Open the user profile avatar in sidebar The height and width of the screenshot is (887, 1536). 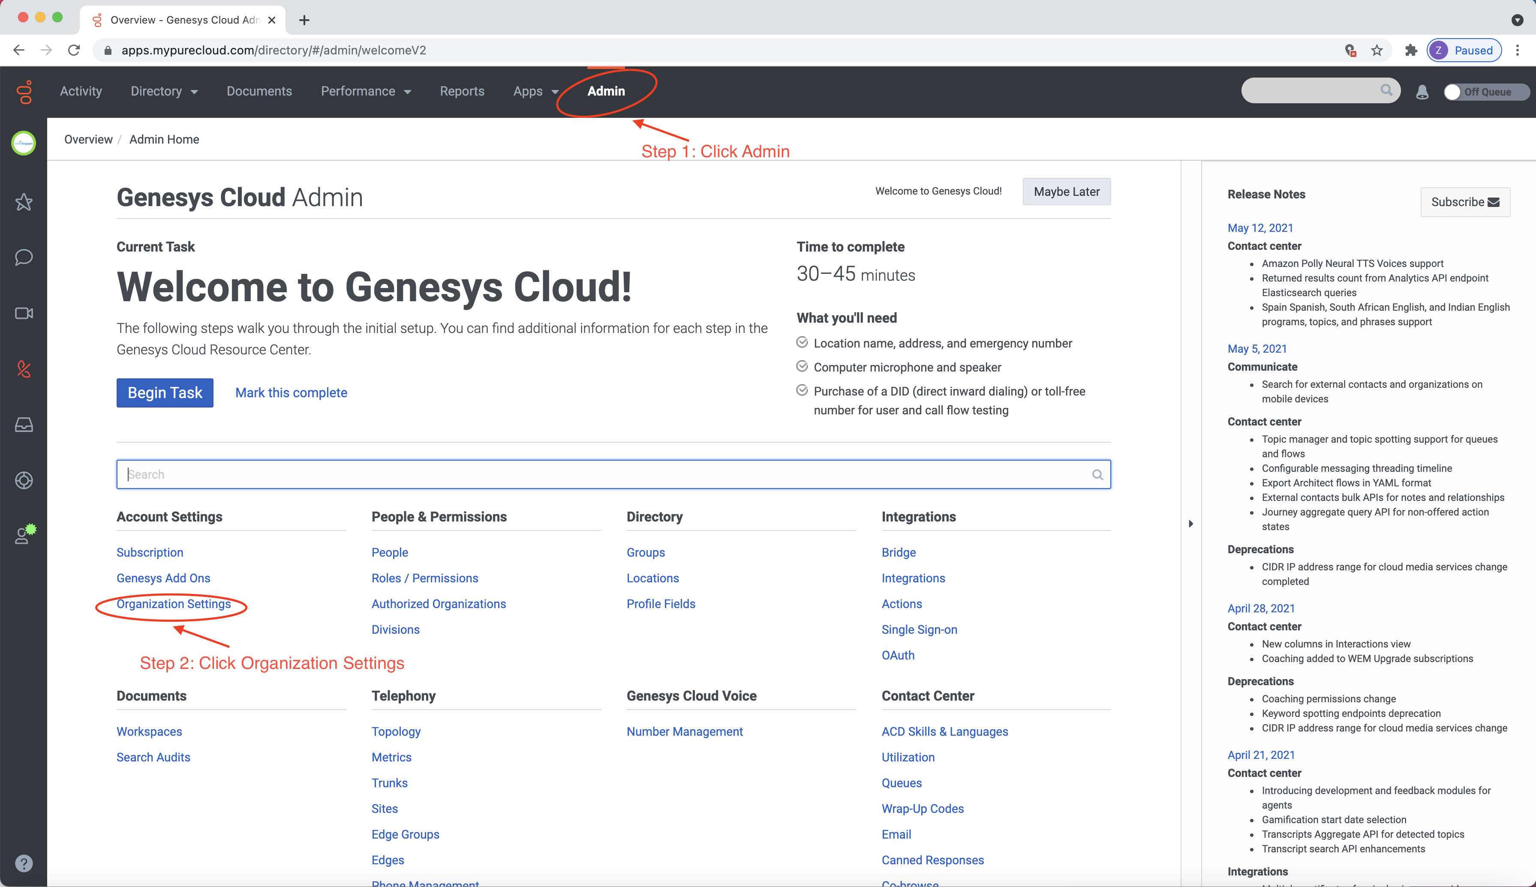pos(24,143)
